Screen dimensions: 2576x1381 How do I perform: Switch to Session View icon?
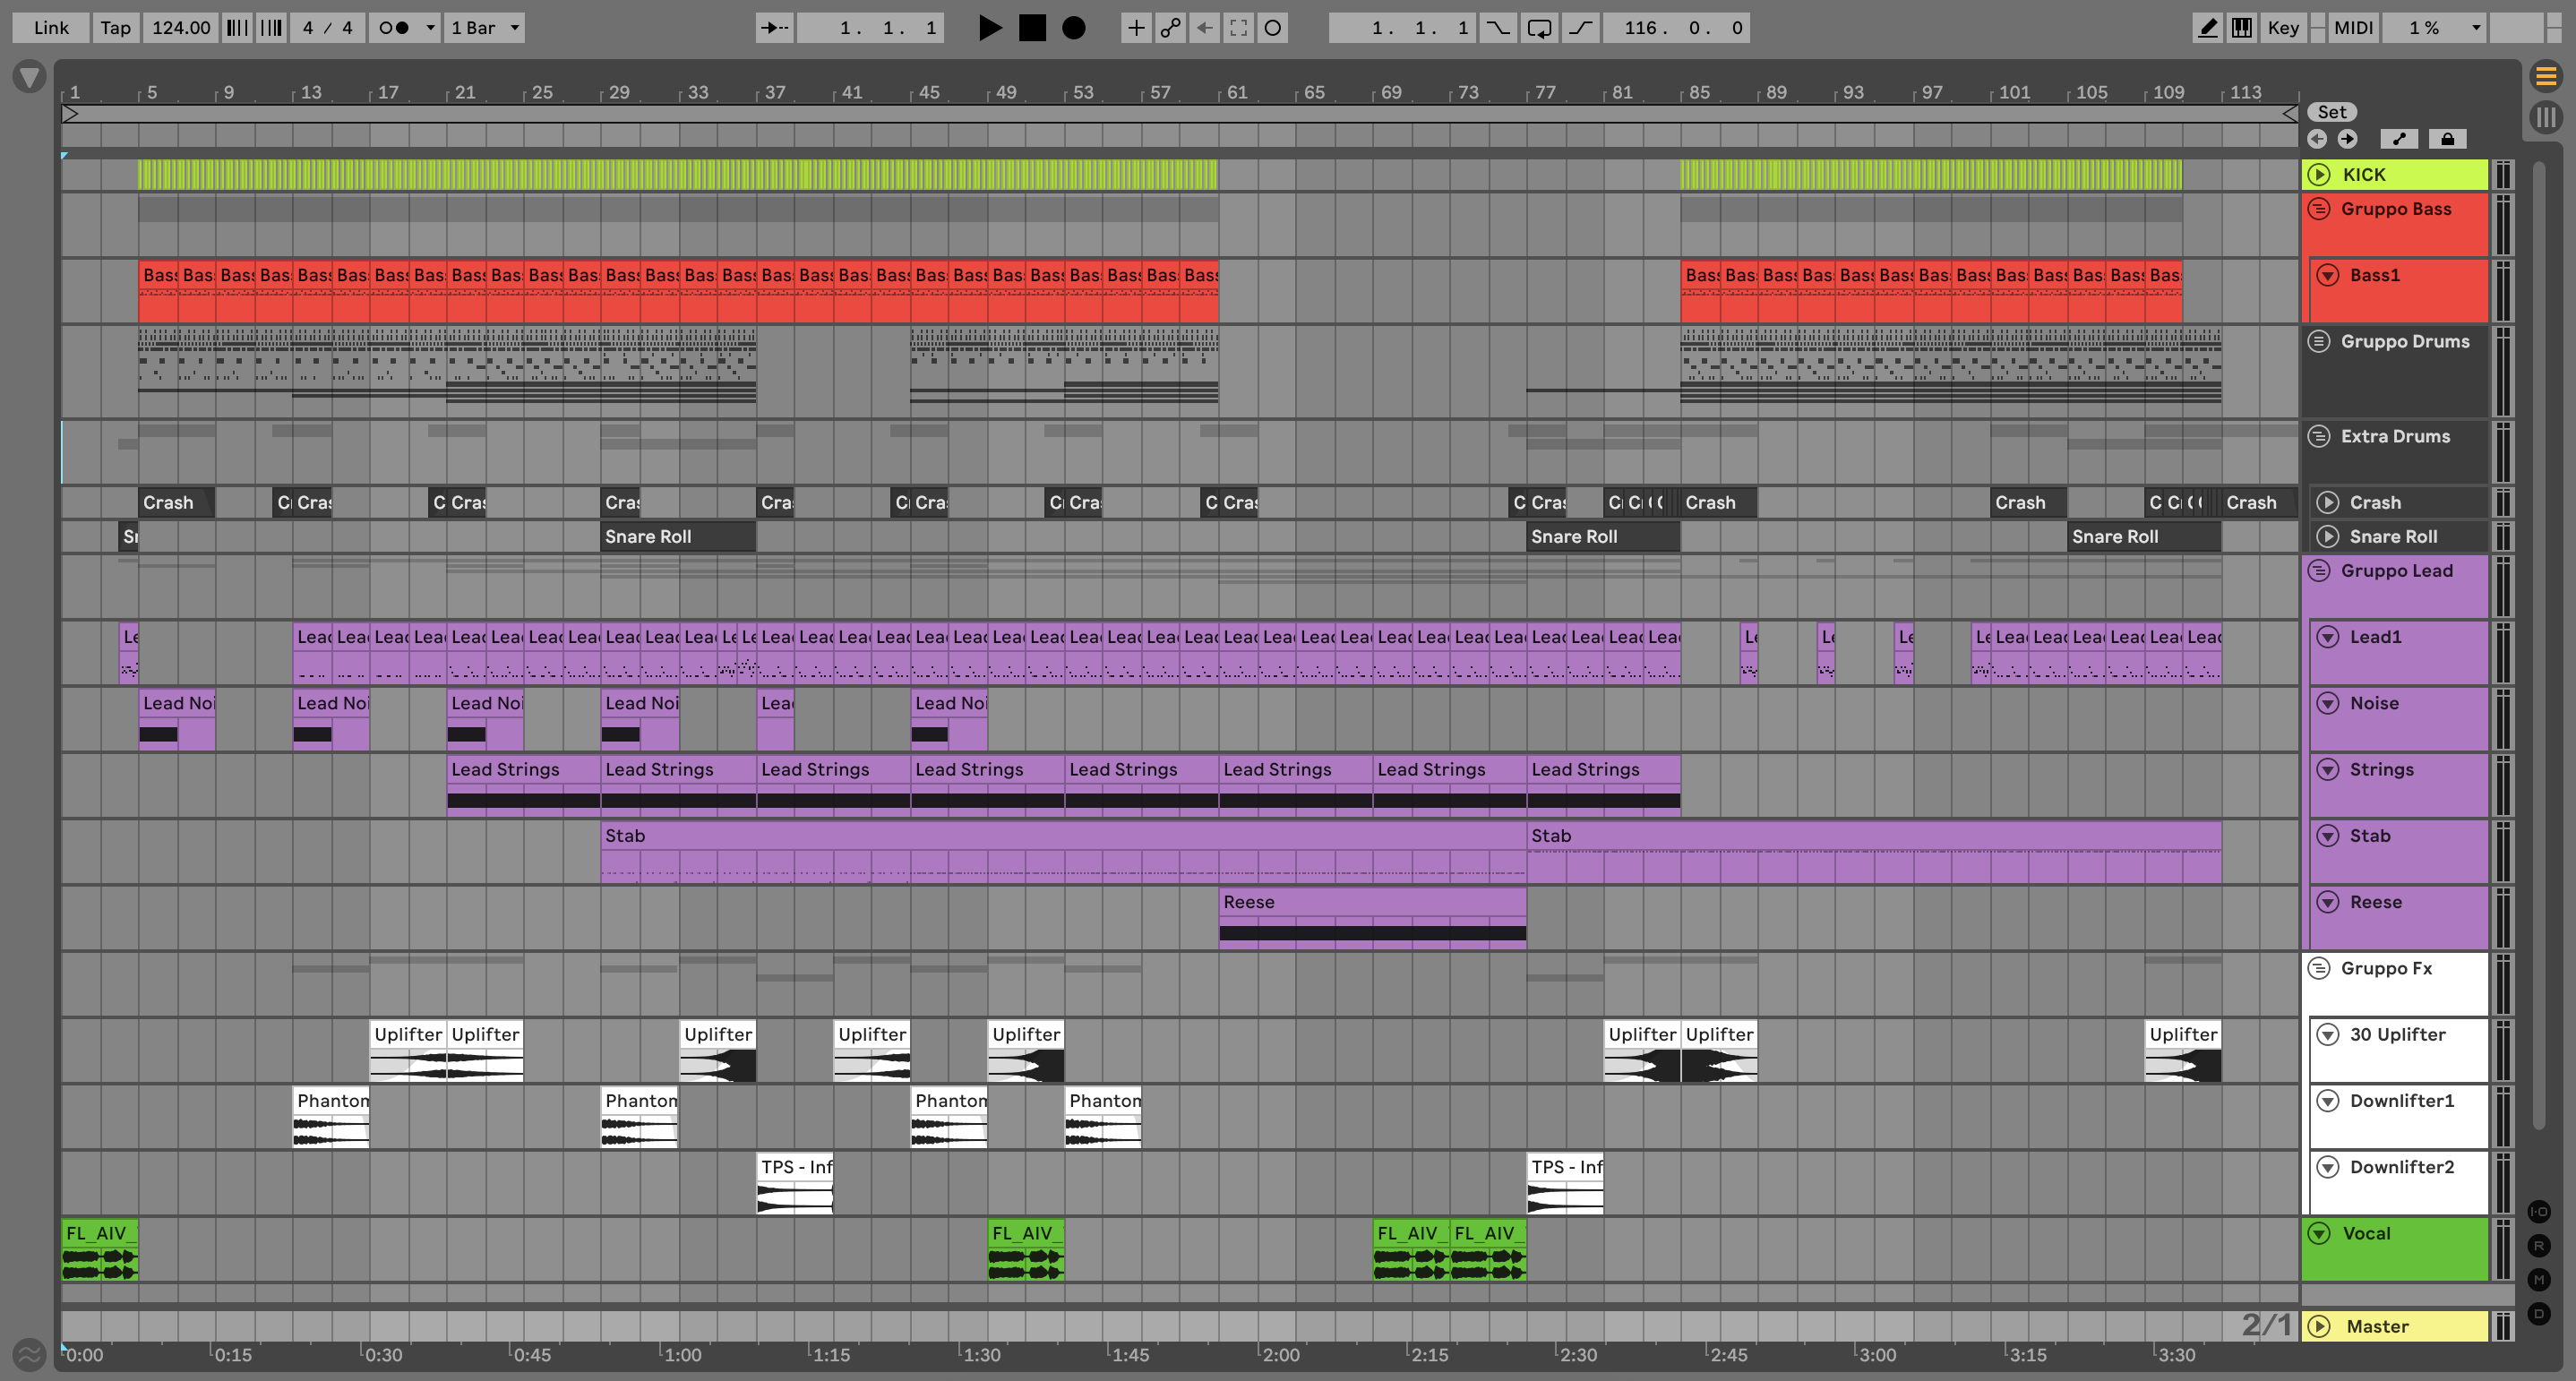click(2545, 118)
